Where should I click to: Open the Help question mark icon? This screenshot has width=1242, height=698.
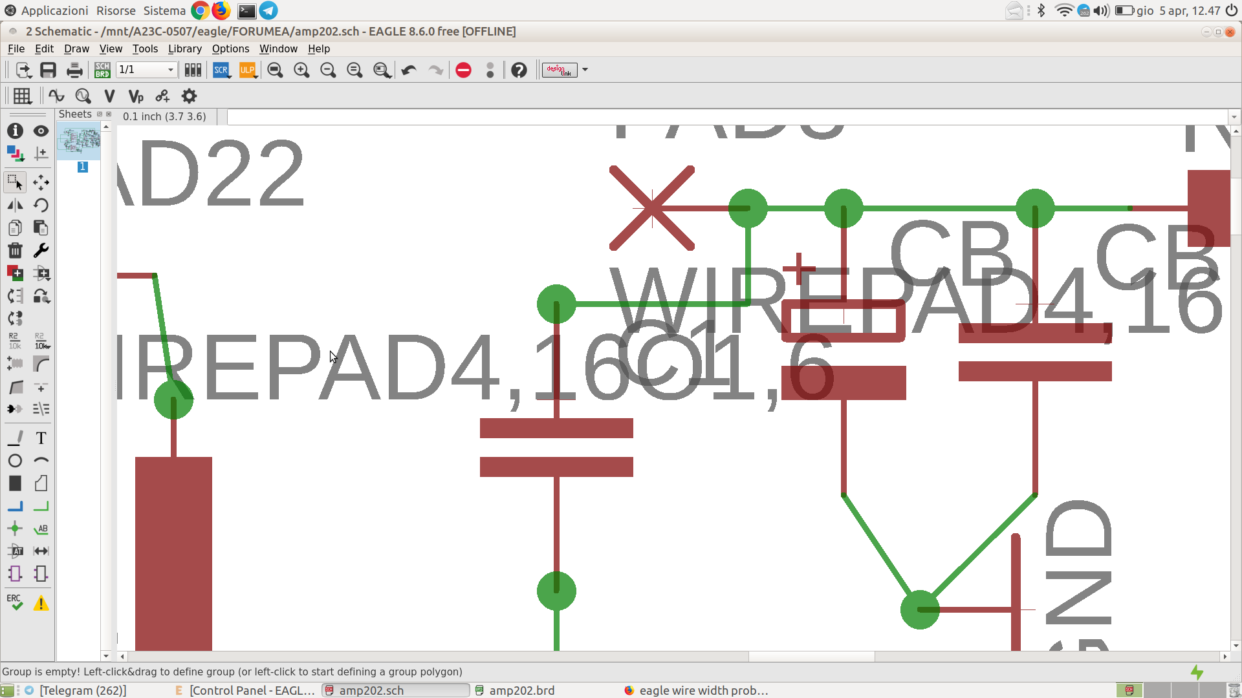click(519, 70)
